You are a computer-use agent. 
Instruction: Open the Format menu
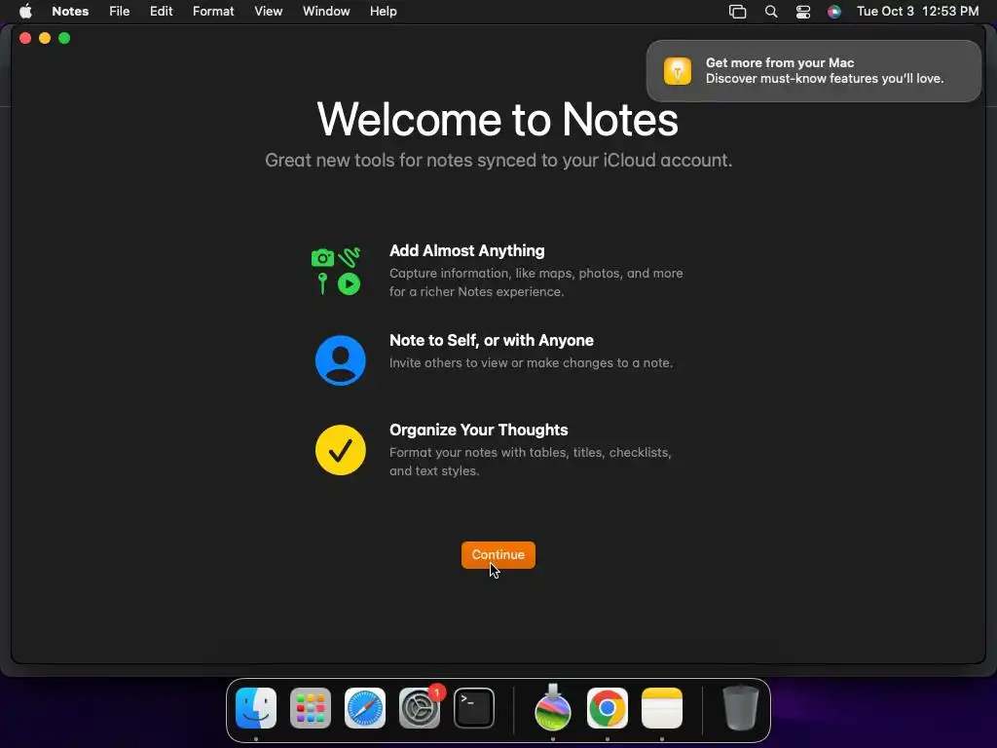[213, 12]
